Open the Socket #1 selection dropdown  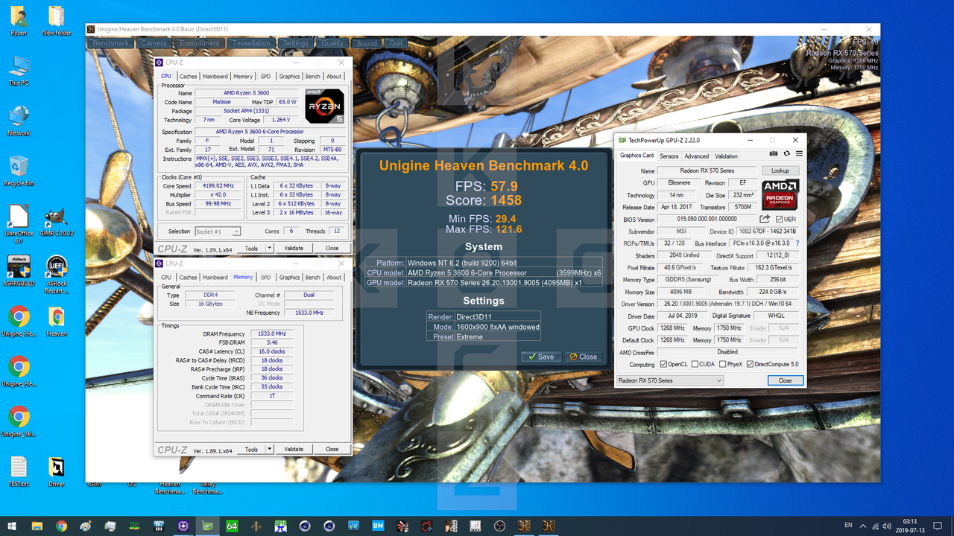click(x=218, y=232)
